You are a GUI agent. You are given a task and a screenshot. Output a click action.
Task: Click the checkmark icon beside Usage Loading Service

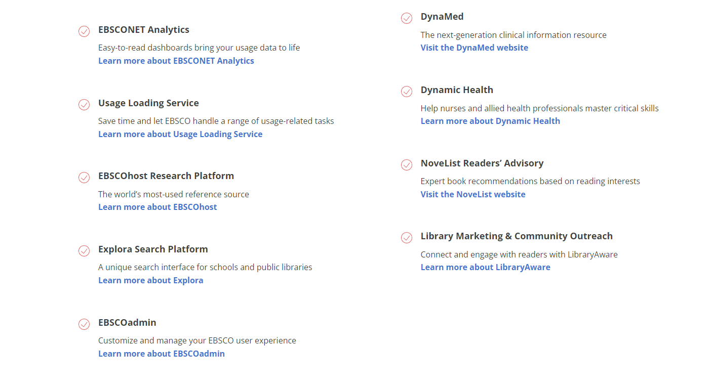[x=84, y=105]
